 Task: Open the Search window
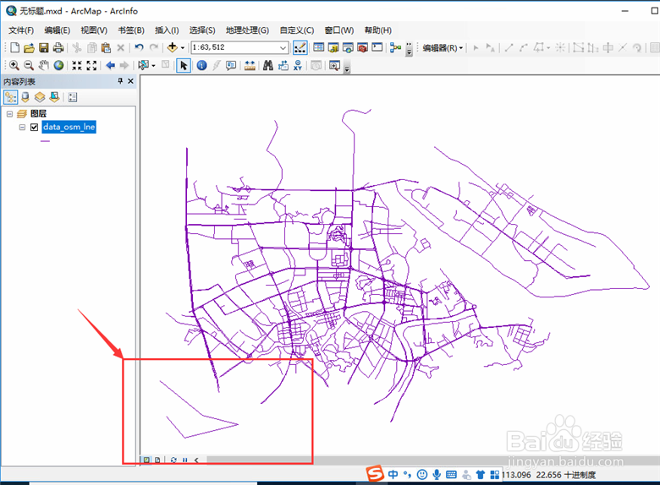point(348,48)
